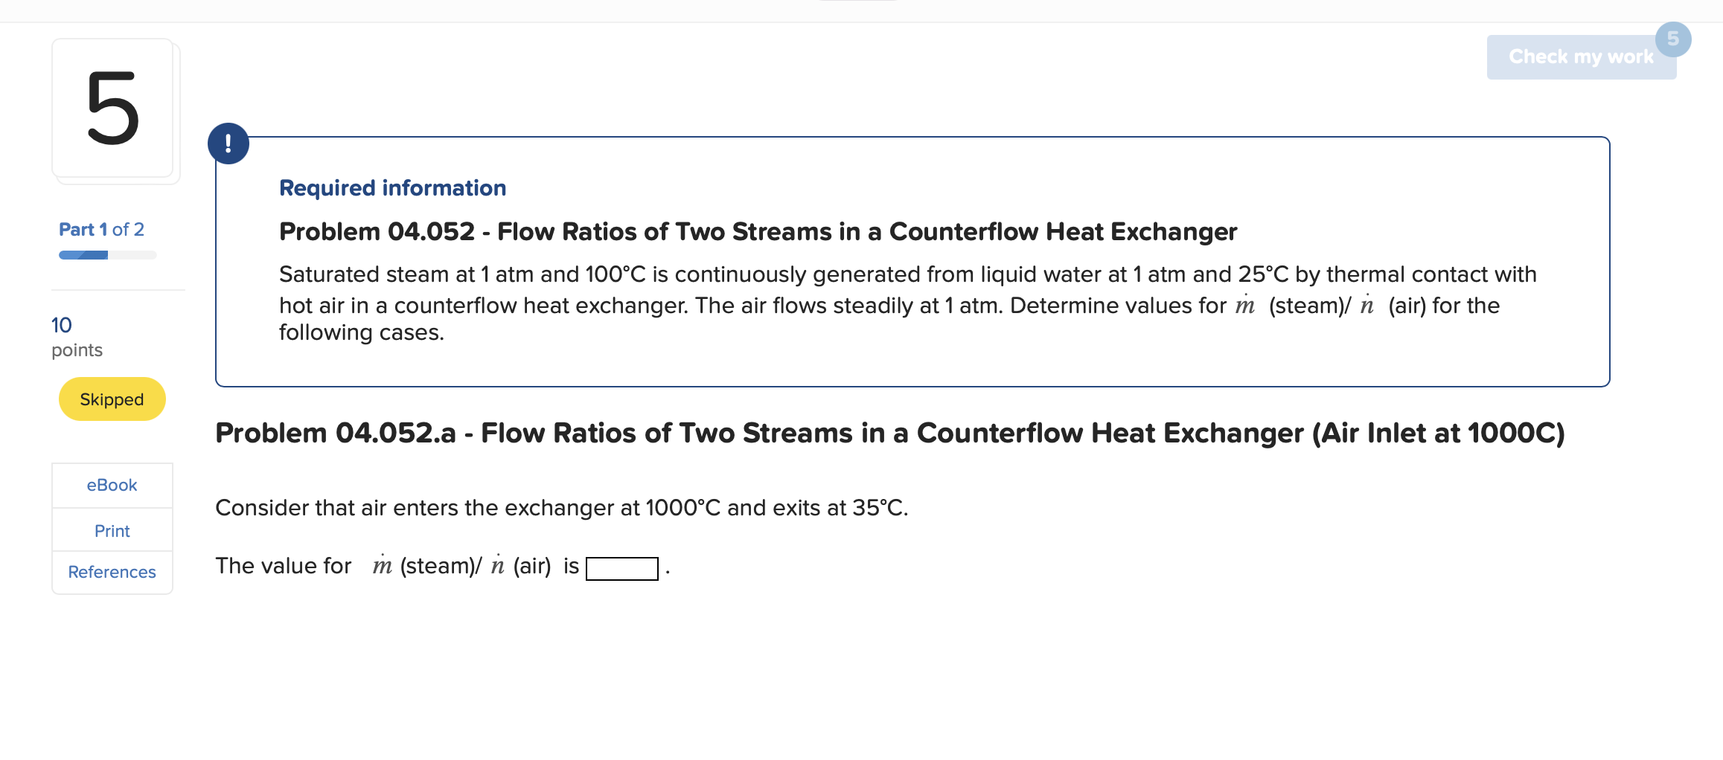Viewport: 1723px width, 760px height.
Task: Click the n-dot (air) symbol near answer box
Action: 497,565
